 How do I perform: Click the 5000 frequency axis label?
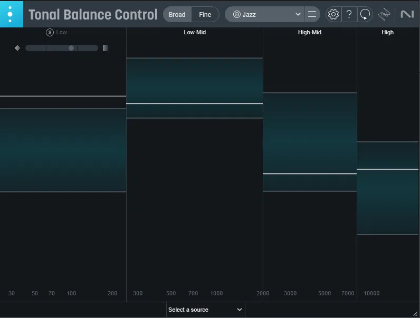pyautogui.click(x=324, y=293)
